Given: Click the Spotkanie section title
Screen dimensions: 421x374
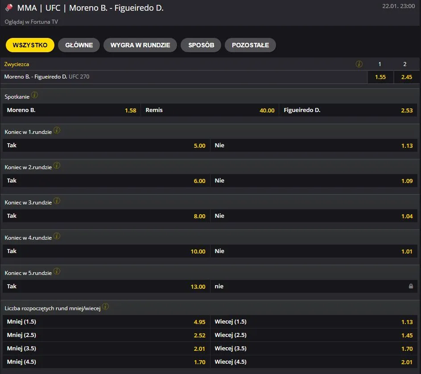Looking at the screenshot, I should 17,97.
